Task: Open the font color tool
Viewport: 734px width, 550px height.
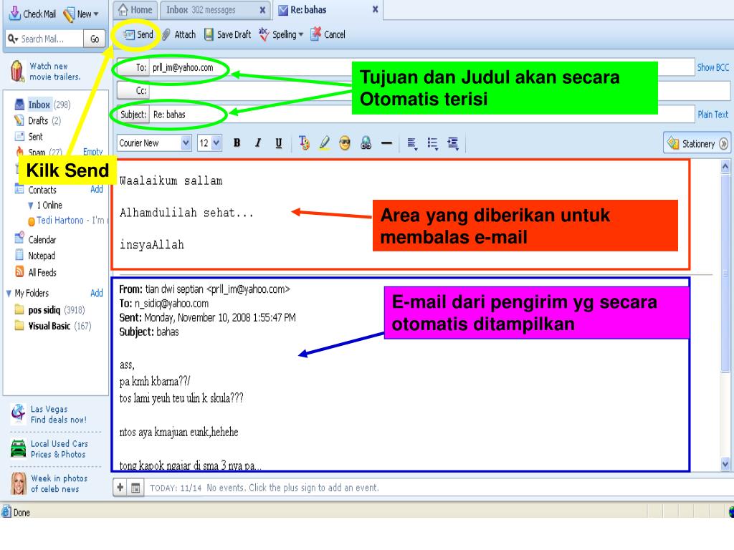Action: coord(304,143)
